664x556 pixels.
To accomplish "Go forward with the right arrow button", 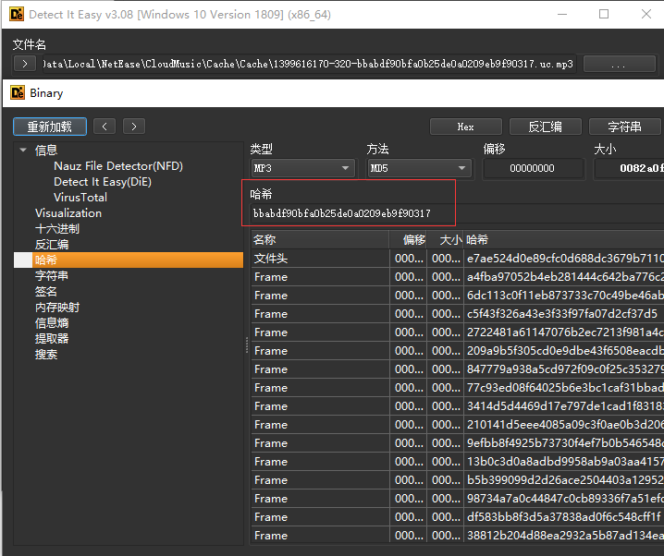I will point(134,127).
